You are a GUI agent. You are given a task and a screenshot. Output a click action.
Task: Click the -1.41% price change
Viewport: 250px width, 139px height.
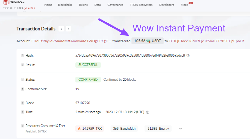pos(29,8)
